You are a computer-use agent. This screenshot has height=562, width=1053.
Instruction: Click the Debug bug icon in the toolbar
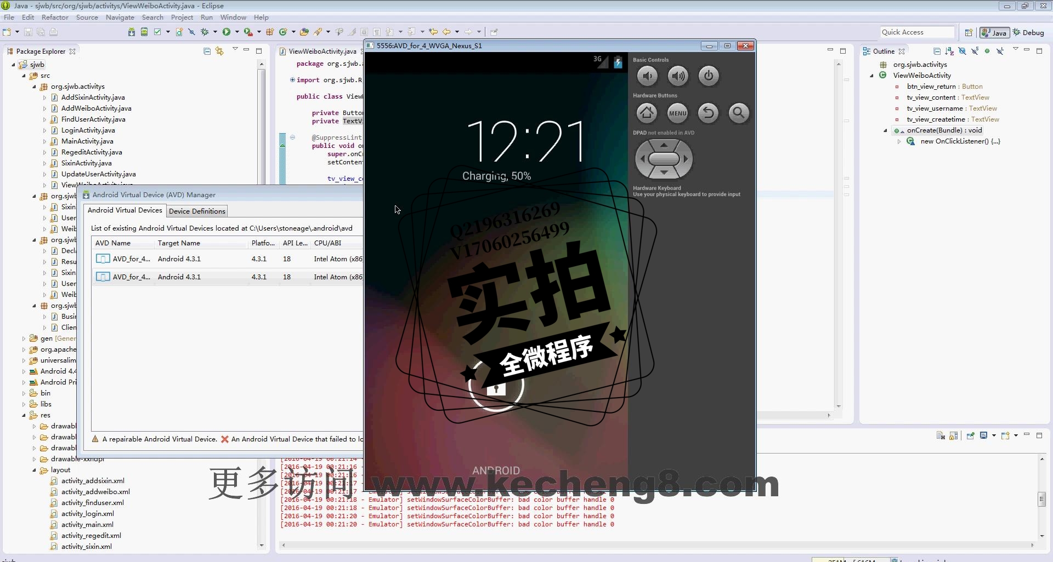(205, 32)
